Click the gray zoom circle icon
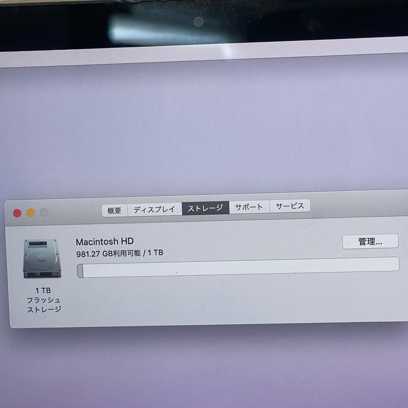 pyautogui.click(x=45, y=212)
